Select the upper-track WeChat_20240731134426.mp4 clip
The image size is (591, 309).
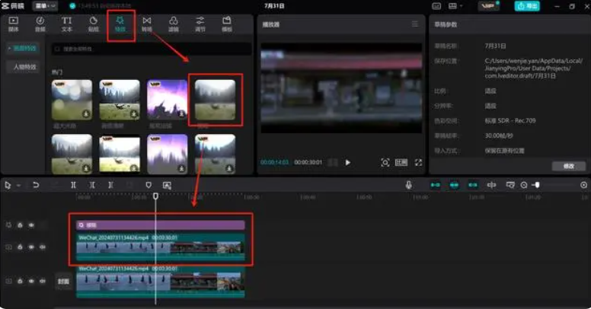point(161,247)
